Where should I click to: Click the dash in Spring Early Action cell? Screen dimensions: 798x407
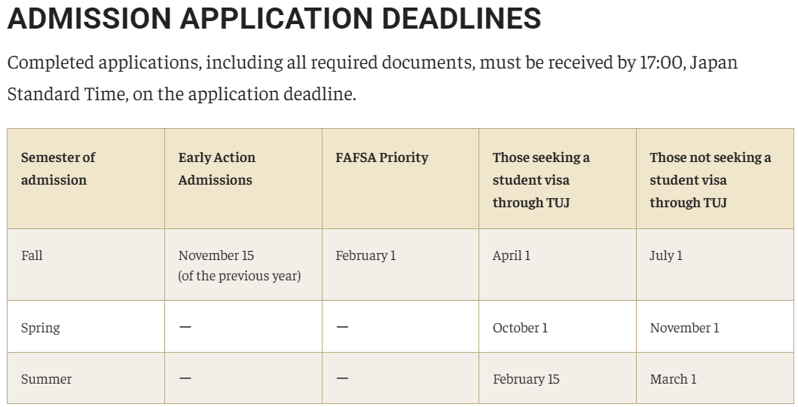185,326
